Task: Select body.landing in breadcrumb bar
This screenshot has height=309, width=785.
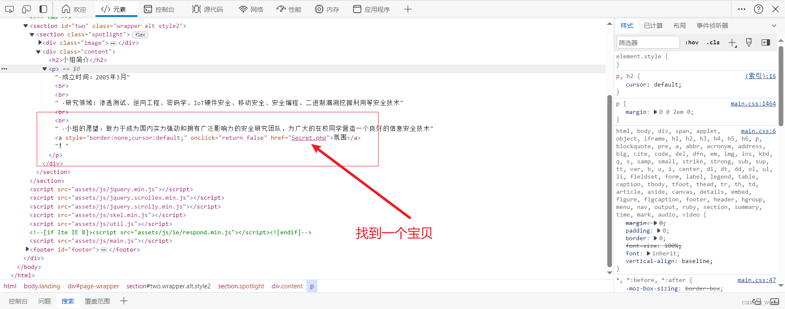Action: (42, 286)
